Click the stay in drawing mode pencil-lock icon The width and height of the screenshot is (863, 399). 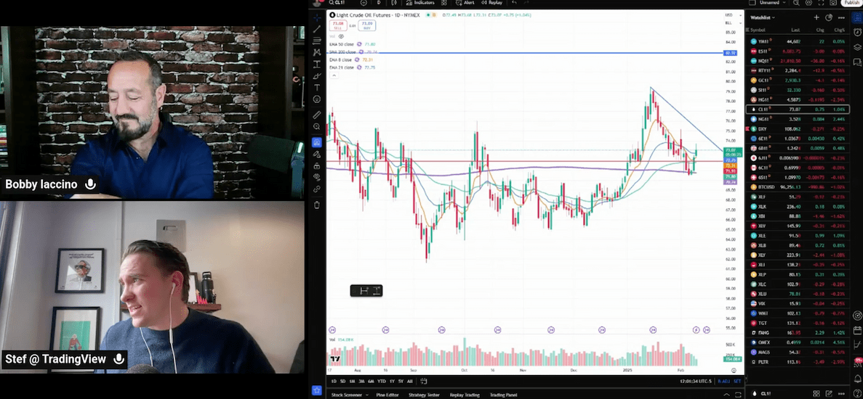click(x=317, y=155)
